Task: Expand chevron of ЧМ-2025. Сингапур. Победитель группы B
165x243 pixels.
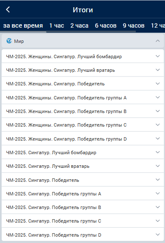Action: click(x=157, y=207)
